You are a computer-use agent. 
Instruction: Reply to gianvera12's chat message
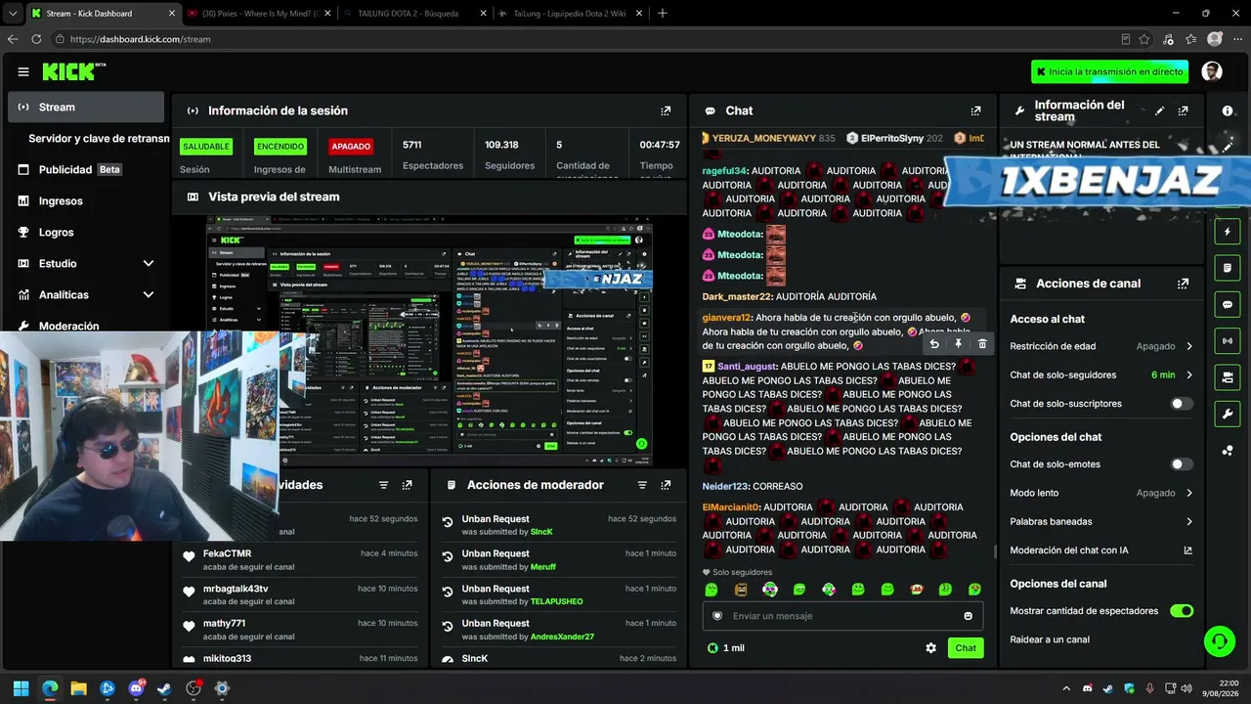coord(934,344)
